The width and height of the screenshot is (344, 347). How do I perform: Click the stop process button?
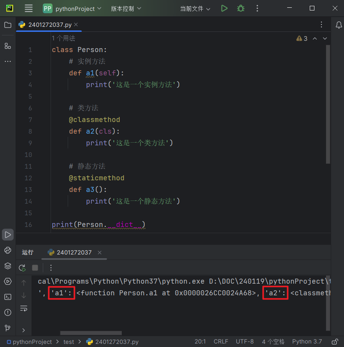coord(35,268)
